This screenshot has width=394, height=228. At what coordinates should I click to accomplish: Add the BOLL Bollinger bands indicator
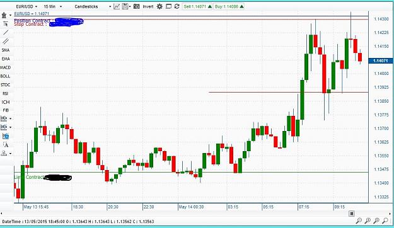(5, 76)
